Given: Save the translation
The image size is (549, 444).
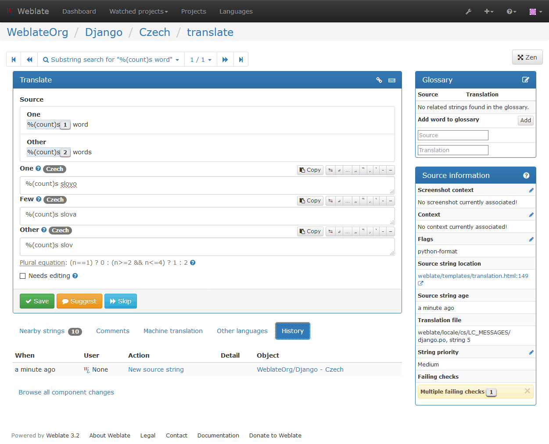Looking at the screenshot, I should pyautogui.click(x=37, y=301).
